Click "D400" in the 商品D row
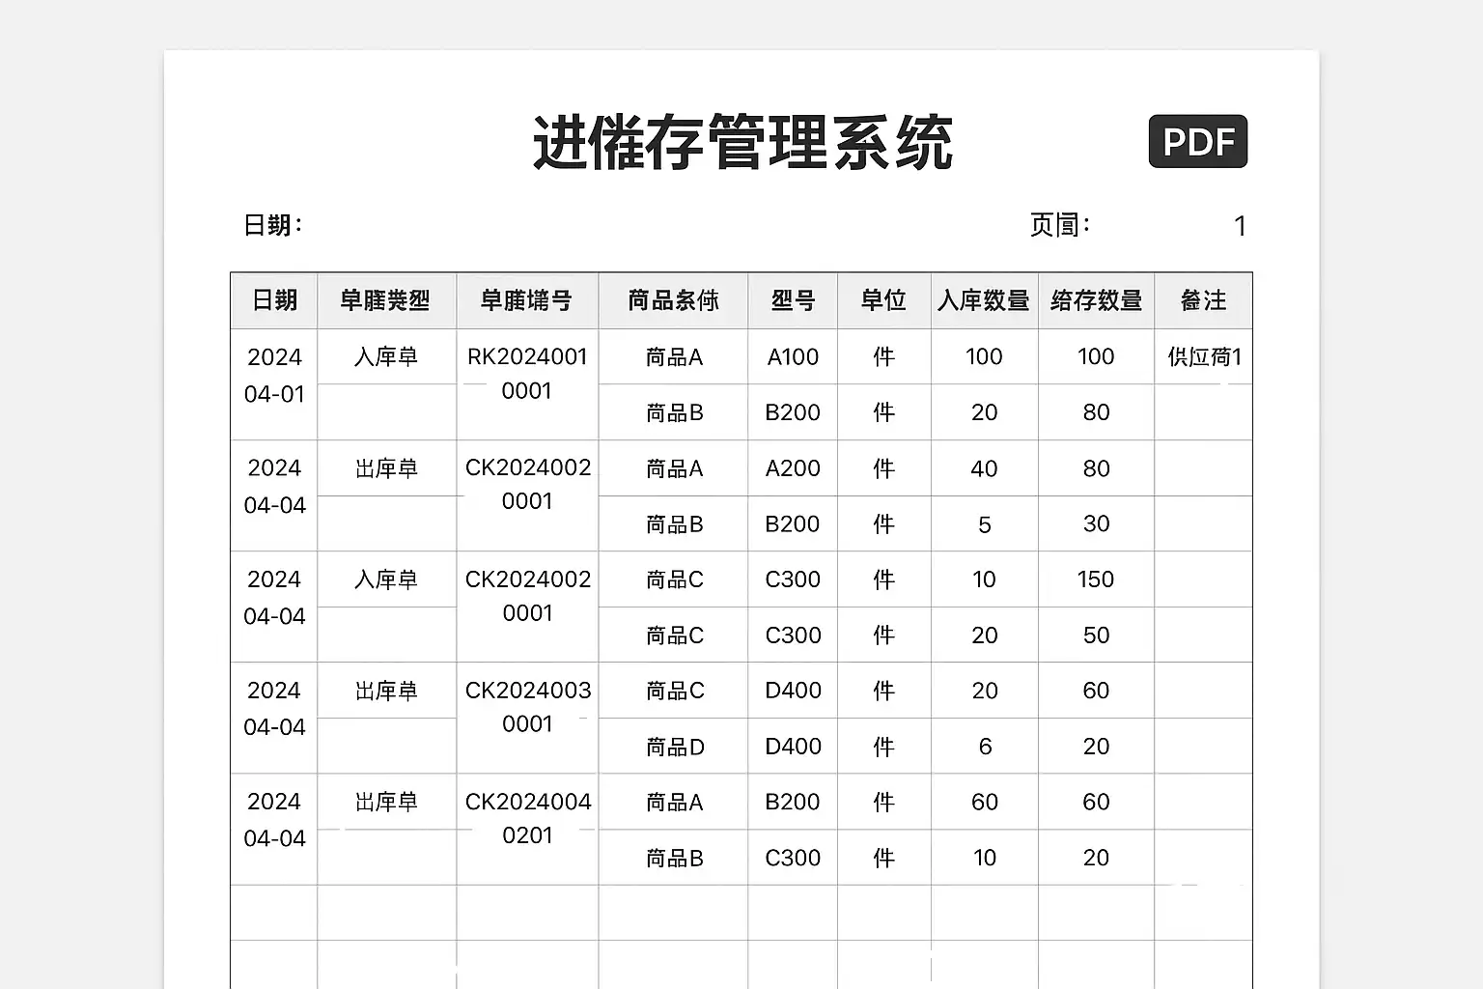 pos(793,747)
